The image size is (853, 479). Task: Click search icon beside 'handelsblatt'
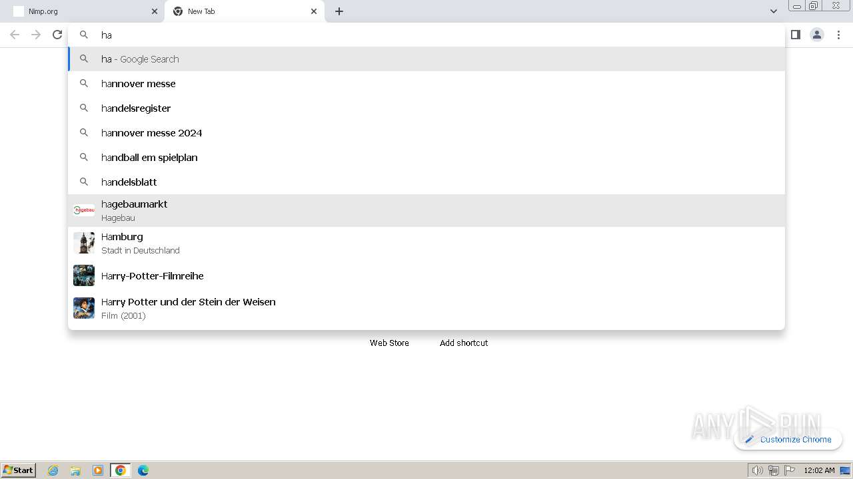pos(84,182)
